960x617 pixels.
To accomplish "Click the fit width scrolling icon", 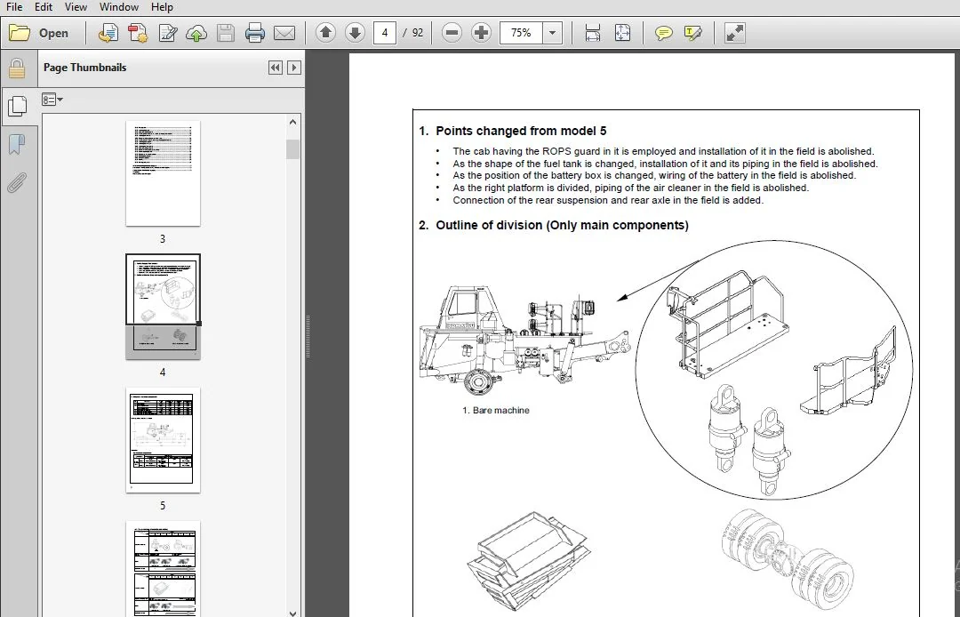I will click(593, 33).
